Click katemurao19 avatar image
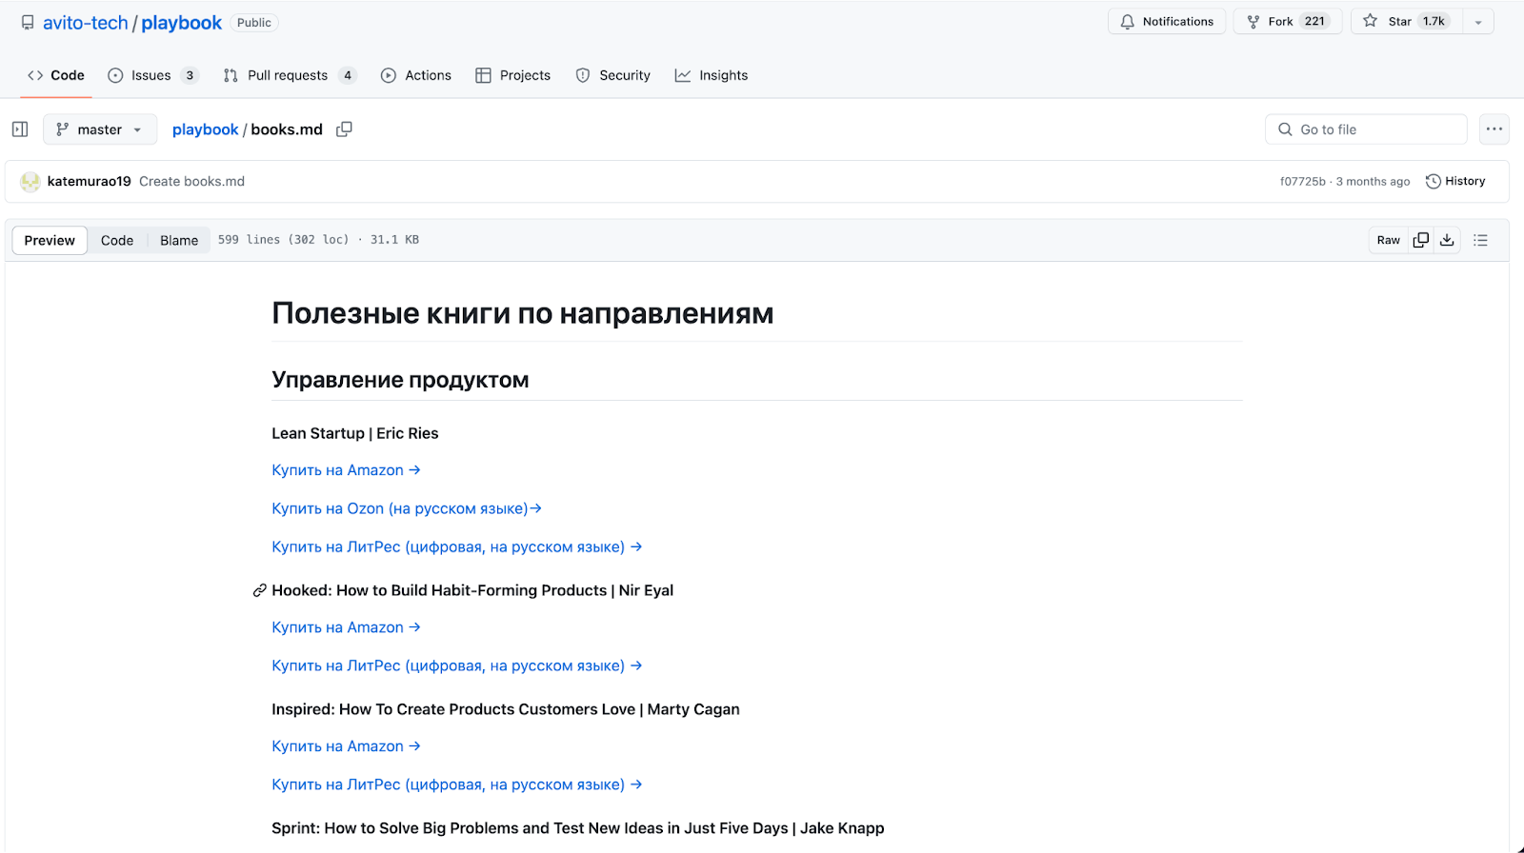Image resolution: width=1524 pixels, height=853 pixels. (x=30, y=182)
